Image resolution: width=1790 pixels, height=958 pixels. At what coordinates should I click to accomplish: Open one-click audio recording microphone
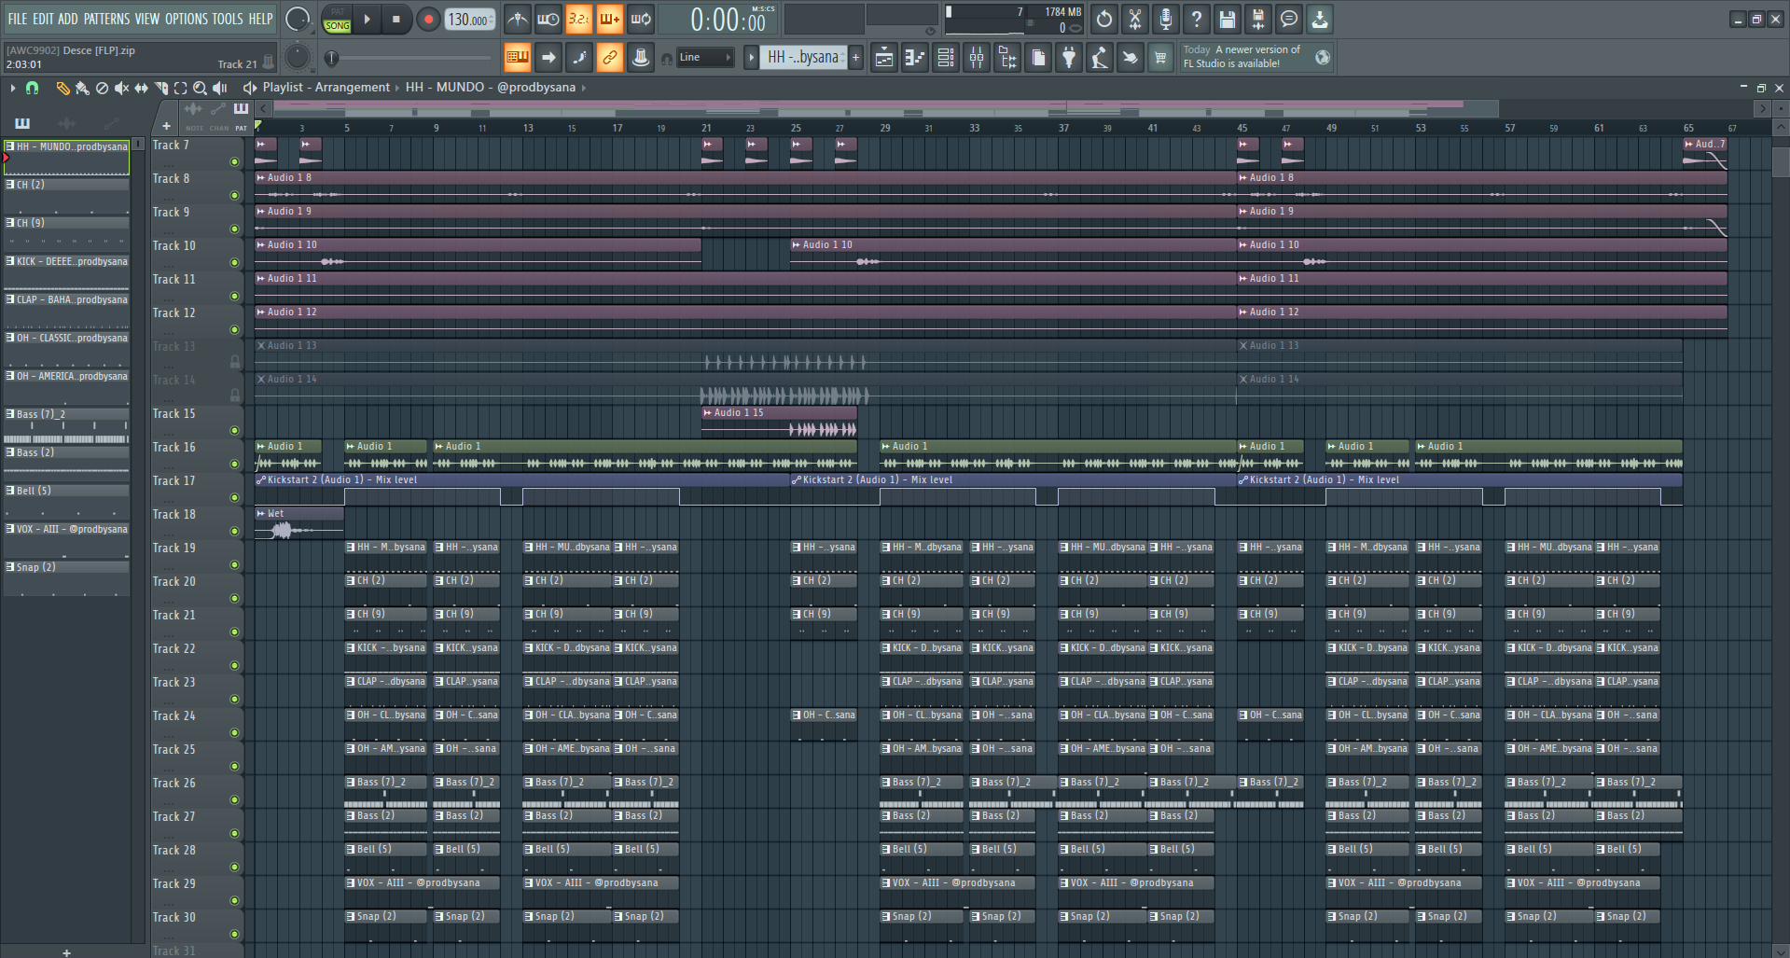click(1166, 19)
